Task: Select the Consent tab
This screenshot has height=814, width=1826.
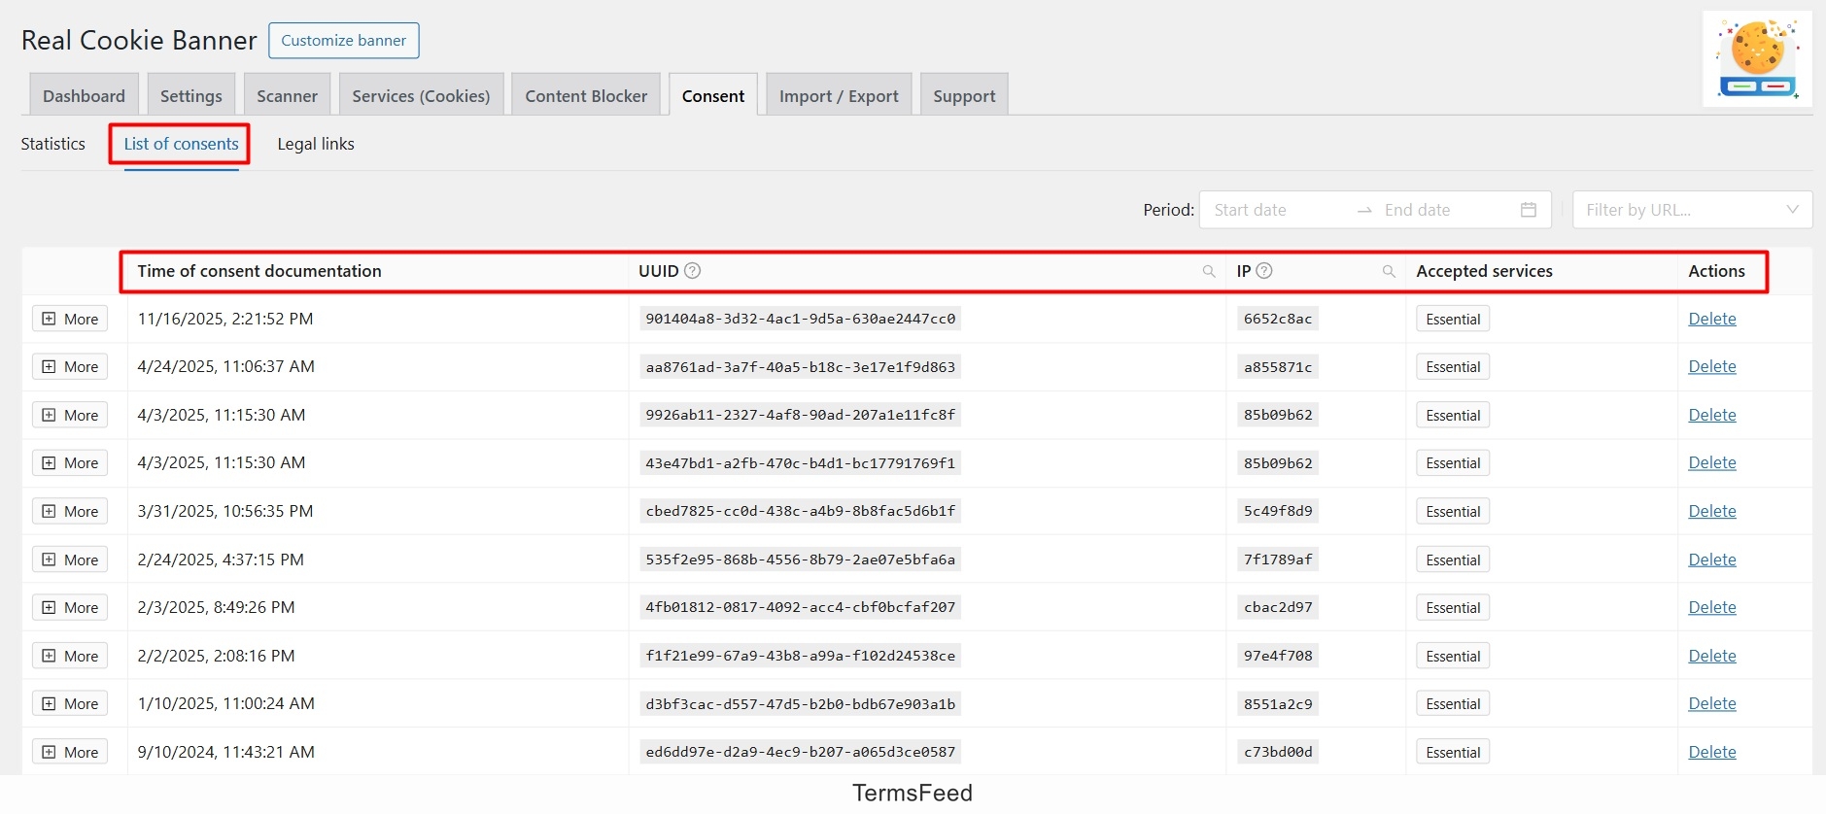Action: point(713,95)
